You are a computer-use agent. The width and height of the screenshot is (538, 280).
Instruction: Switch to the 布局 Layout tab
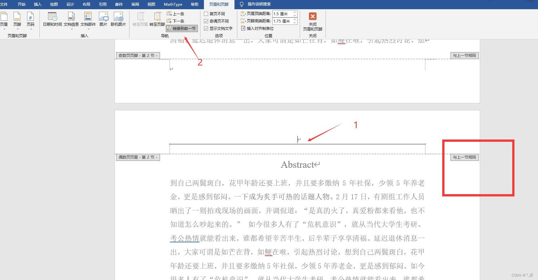(x=87, y=4)
